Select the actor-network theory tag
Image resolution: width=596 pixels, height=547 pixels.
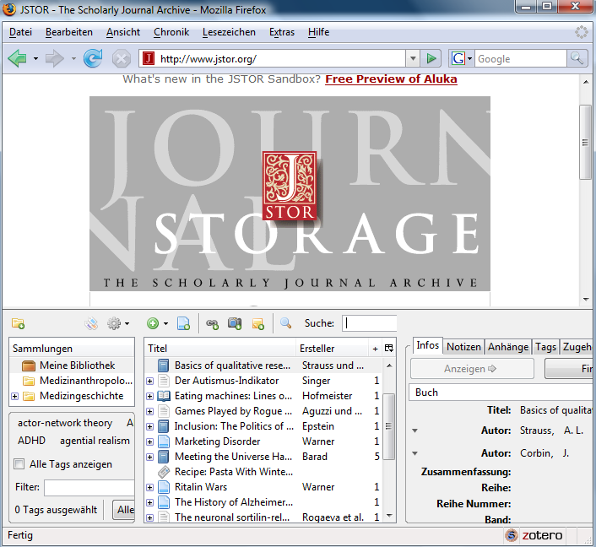[65, 423]
